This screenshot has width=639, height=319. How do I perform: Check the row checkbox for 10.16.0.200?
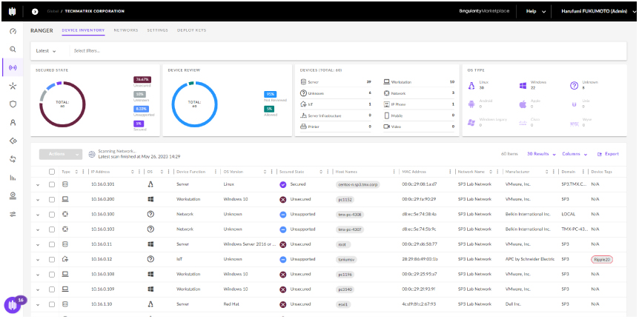pos(52,199)
